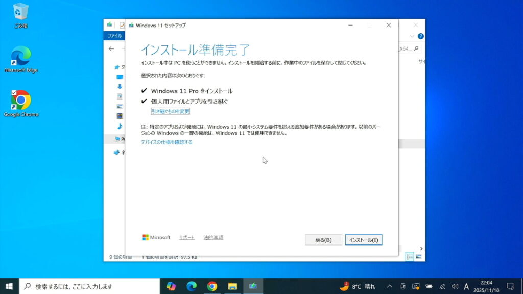Click the Windows Start button
The width and height of the screenshot is (523, 294).
click(x=9, y=286)
